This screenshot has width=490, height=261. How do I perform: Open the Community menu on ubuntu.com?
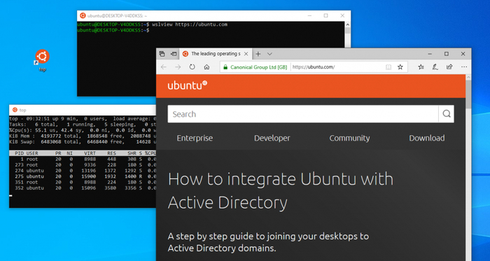349,138
